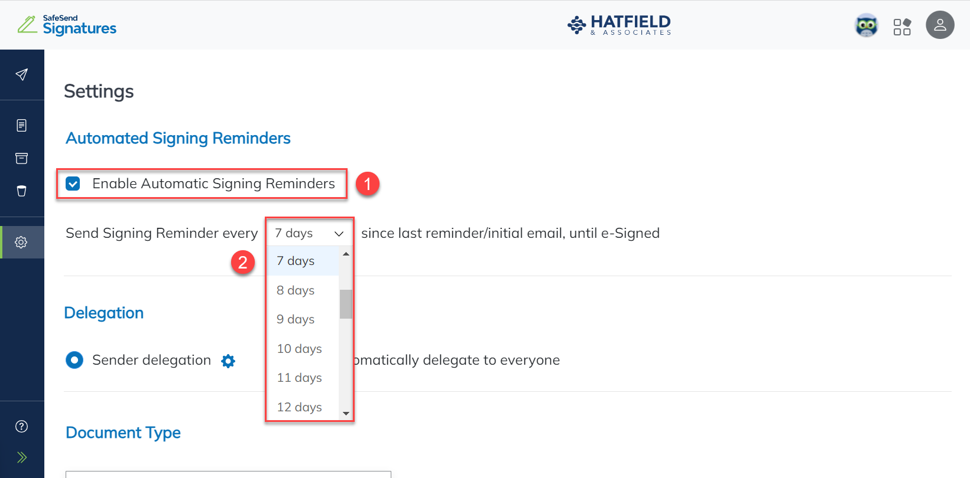Disable Enable Automatic Signing Reminders checkbox
The image size is (970, 478).
click(x=73, y=184)
